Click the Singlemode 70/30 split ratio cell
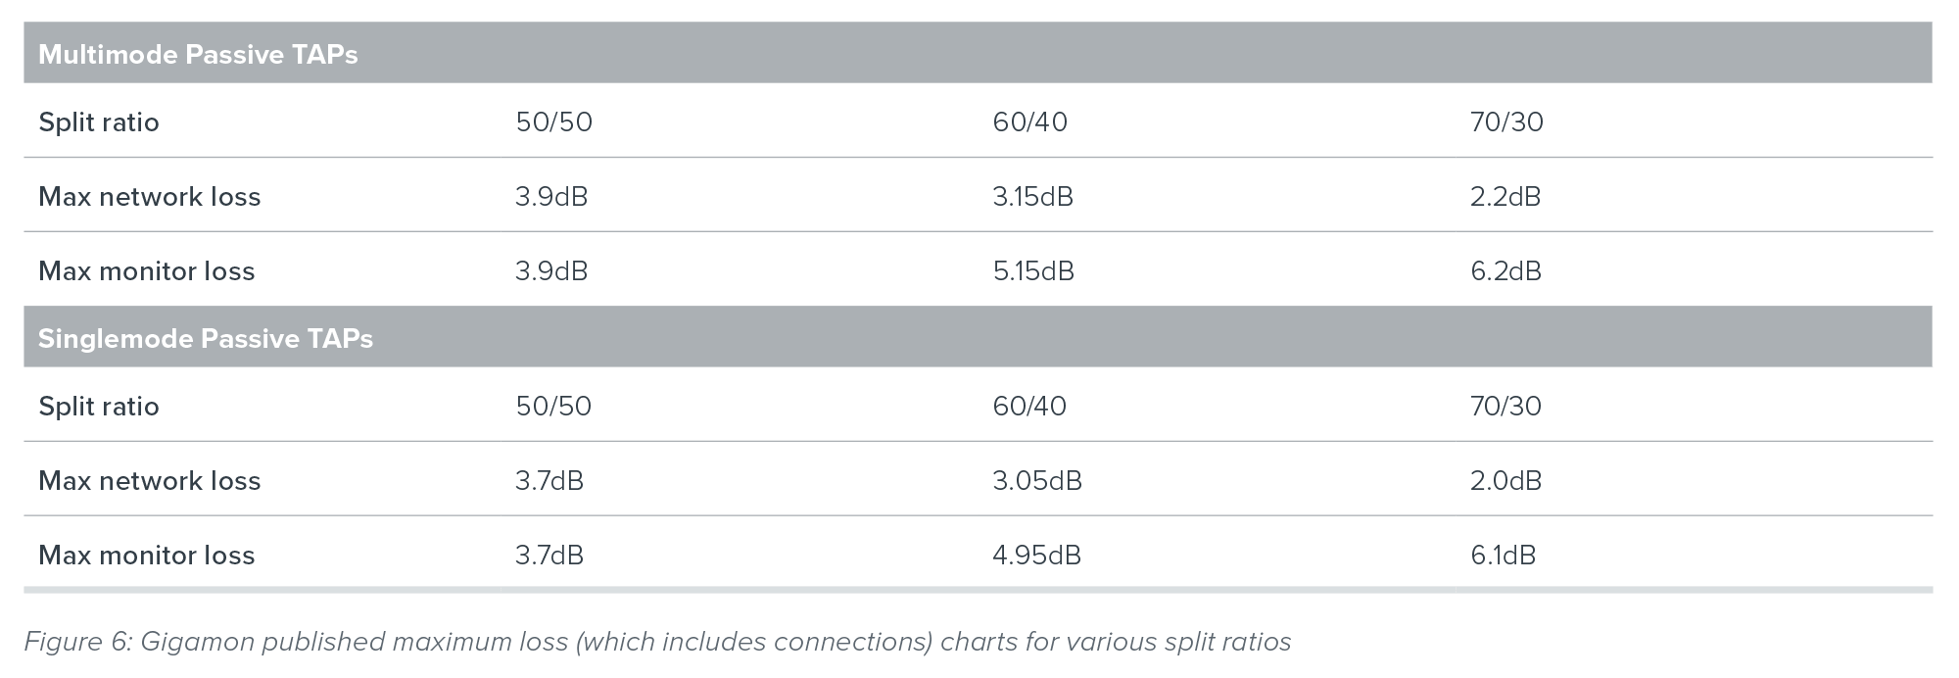Viewport: 1959px width, 678px height. (1505, 407)
